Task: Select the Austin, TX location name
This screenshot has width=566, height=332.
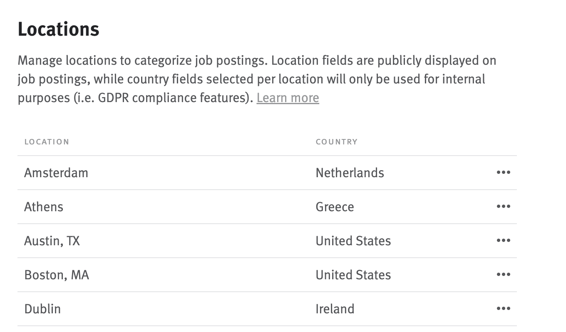Action: tap(52, 241)
